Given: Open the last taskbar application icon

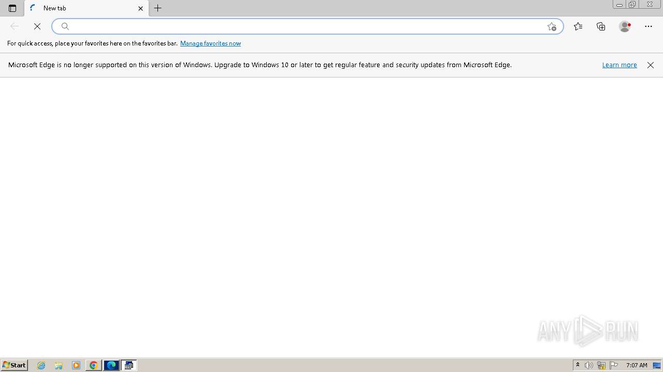Looking at the screenshot, I should tap(129, 365).
